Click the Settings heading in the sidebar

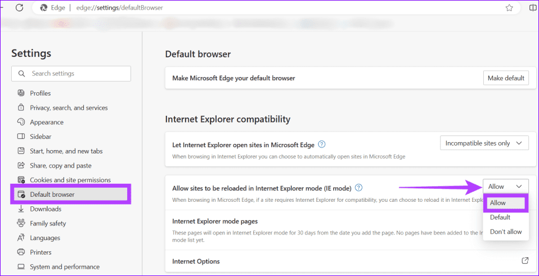[x=32, y=53]
